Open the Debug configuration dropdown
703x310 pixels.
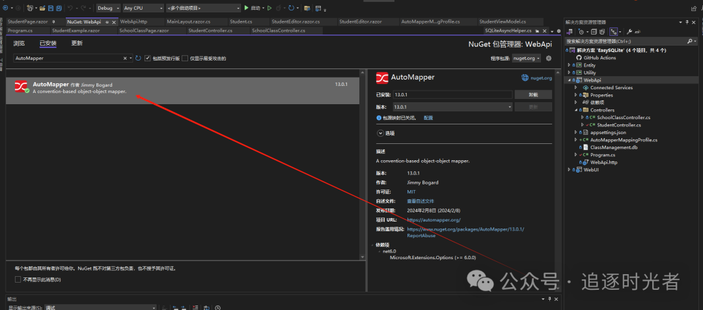point(108,8)
